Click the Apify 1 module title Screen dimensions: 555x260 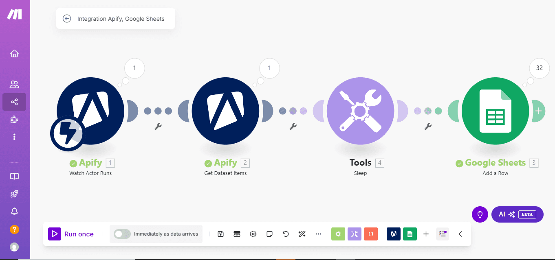(x=90, y=163)
